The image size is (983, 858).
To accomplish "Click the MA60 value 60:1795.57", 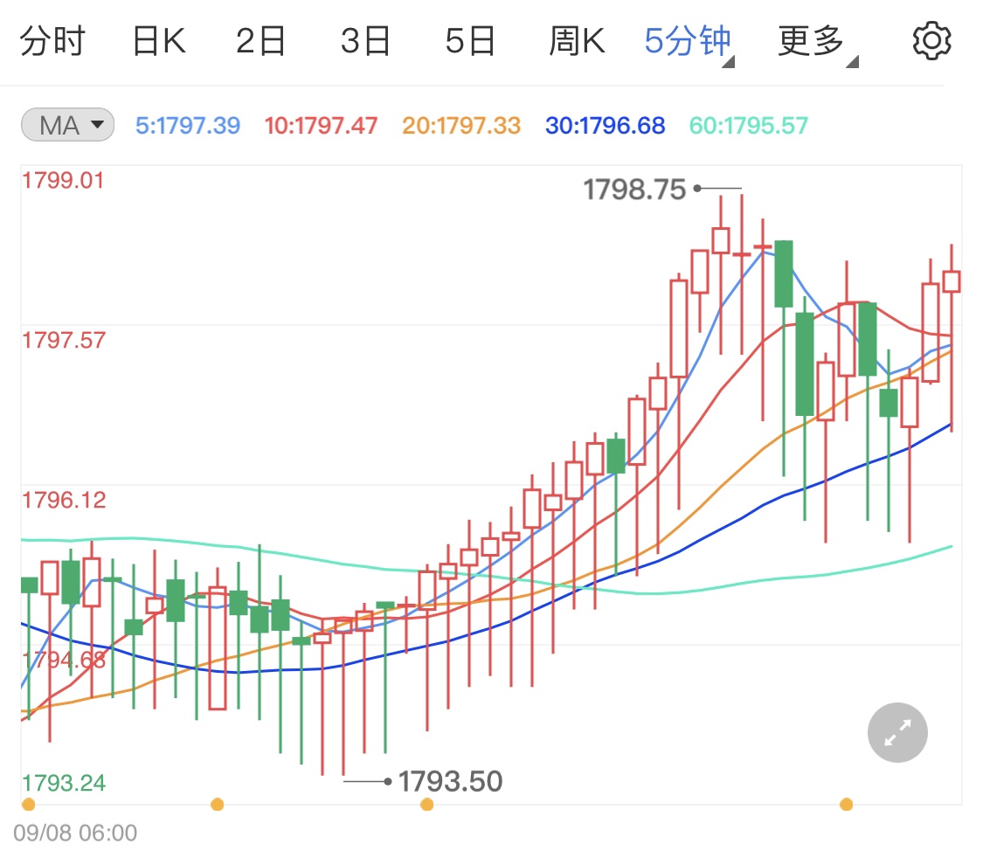I will pos(749,125).
